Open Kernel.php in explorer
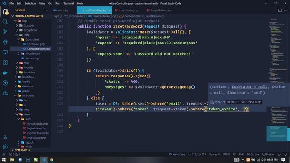The image size is (290, 163). pyautogui.click(x=32, y=58)
